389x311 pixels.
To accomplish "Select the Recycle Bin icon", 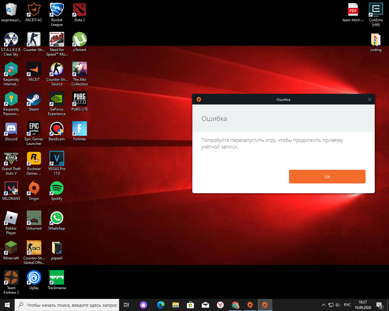I will click(x=11, y=12).
